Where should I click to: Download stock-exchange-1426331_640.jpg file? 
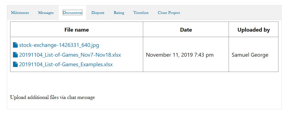click(59, 45)
